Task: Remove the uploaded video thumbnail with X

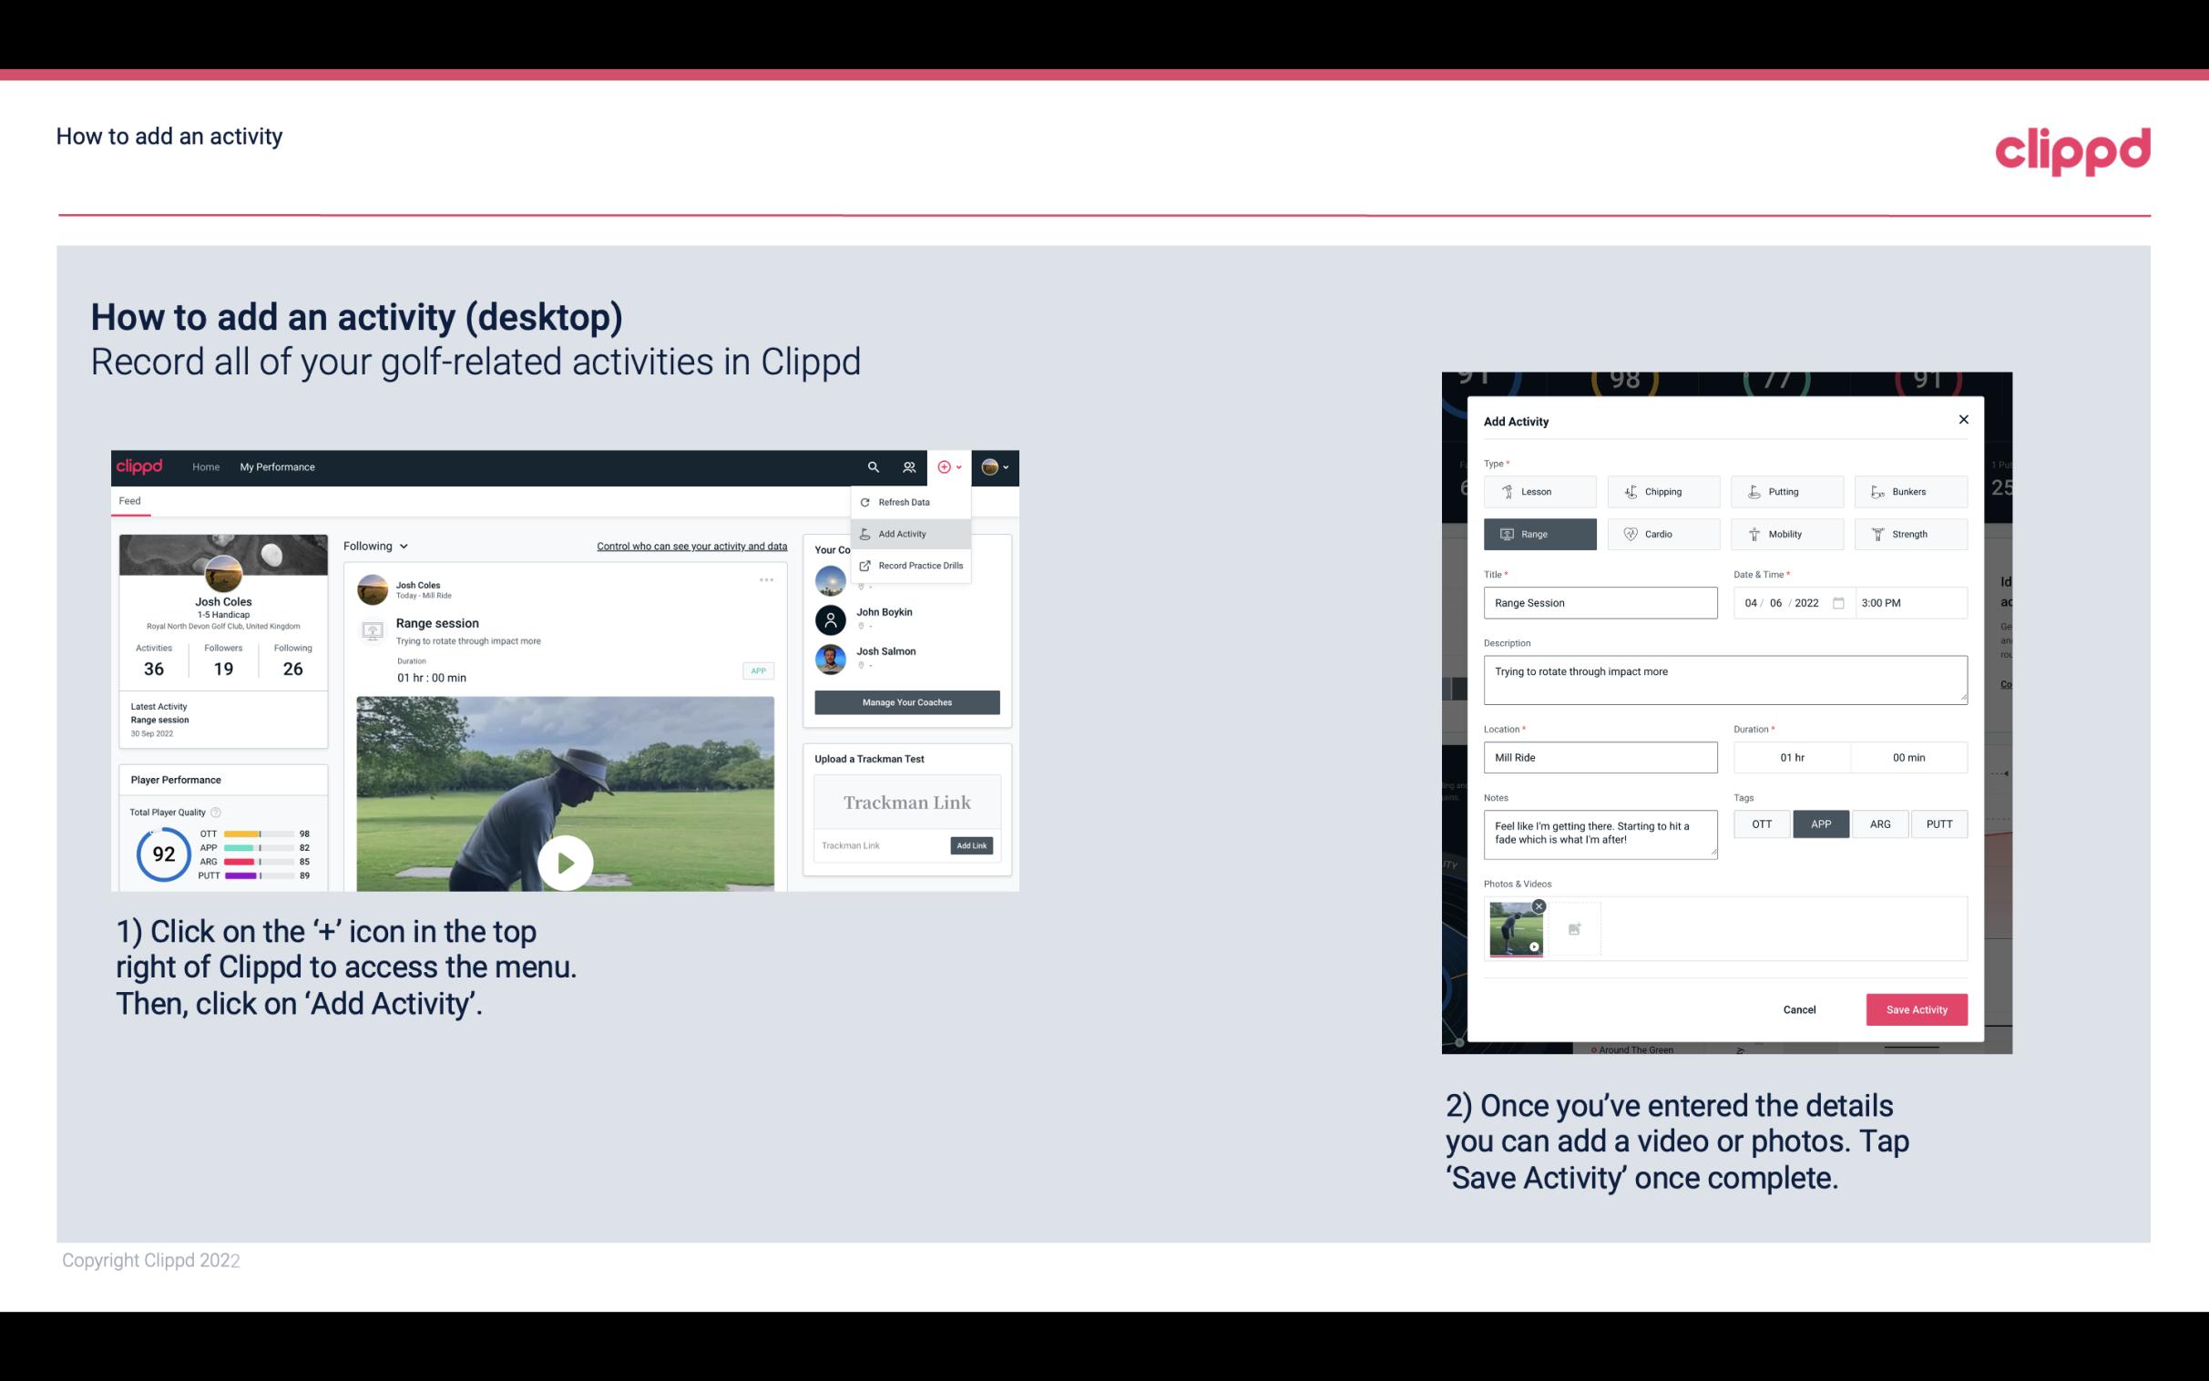Action: [x=1539, y=906]
